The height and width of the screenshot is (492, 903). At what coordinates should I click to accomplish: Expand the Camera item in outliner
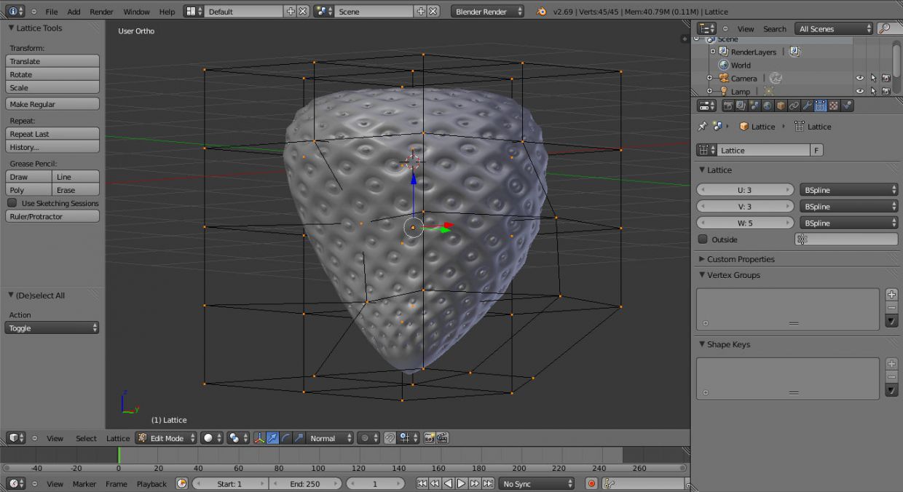pos(710,79)
